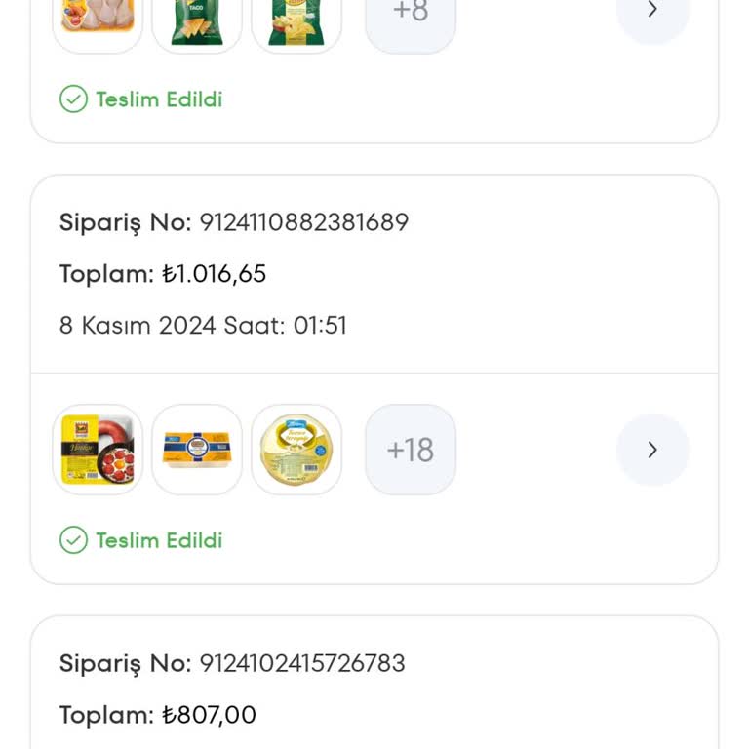749x749 pixels.
Task: Open the orange cheese block thumbnail
Action: tap(197, 450)
